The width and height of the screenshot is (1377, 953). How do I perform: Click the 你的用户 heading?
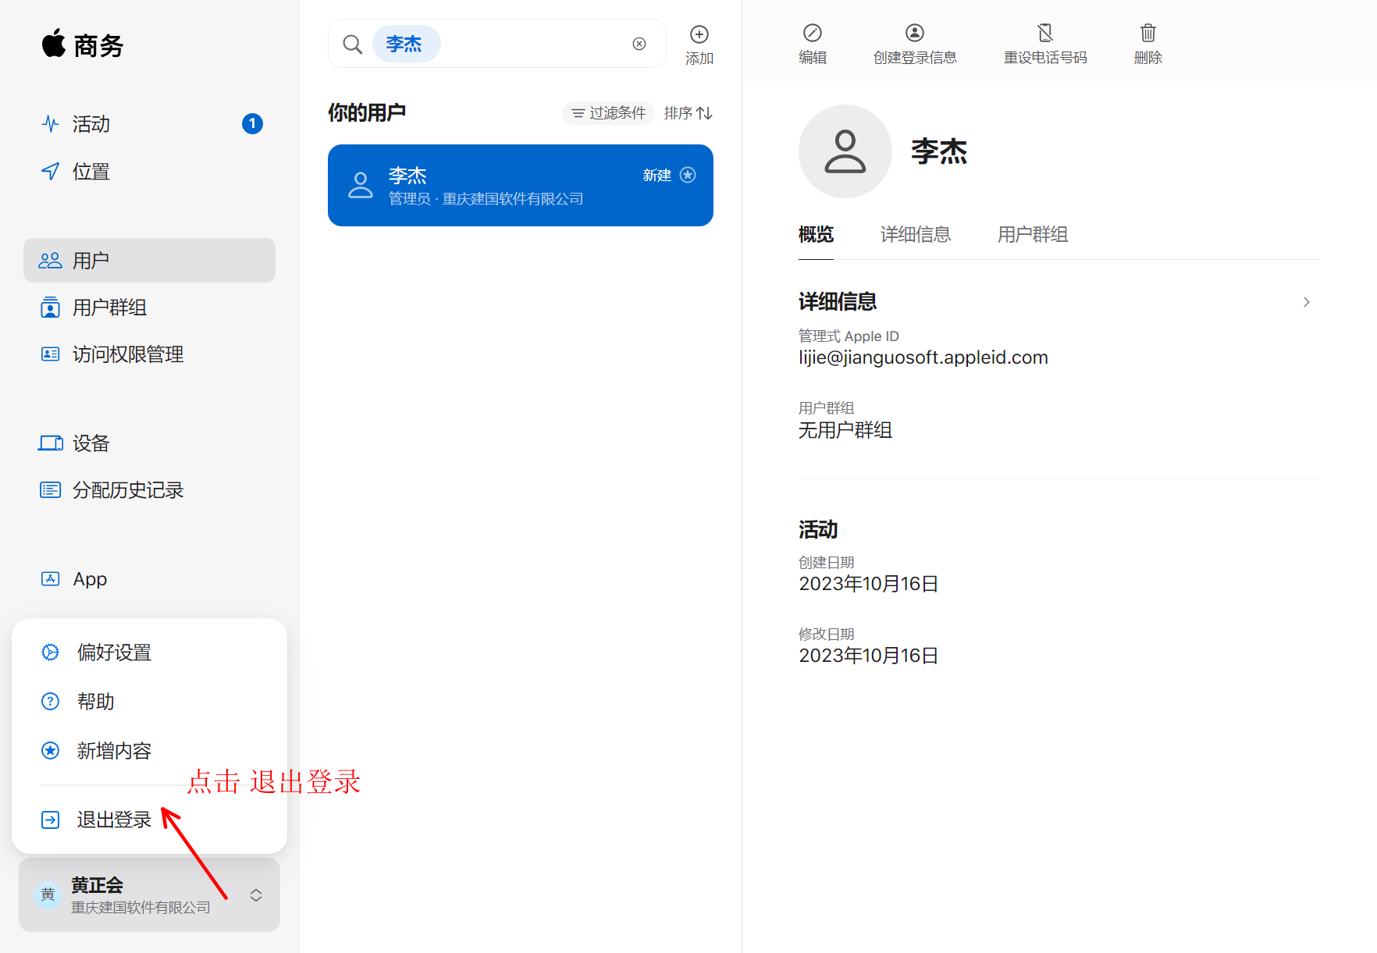(x=367, y=112)
